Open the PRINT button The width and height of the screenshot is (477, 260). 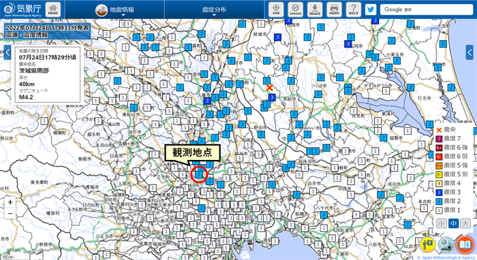(334, 10)
